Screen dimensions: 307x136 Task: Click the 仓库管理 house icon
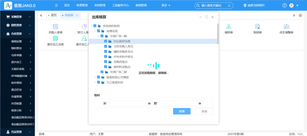[8, 34]
